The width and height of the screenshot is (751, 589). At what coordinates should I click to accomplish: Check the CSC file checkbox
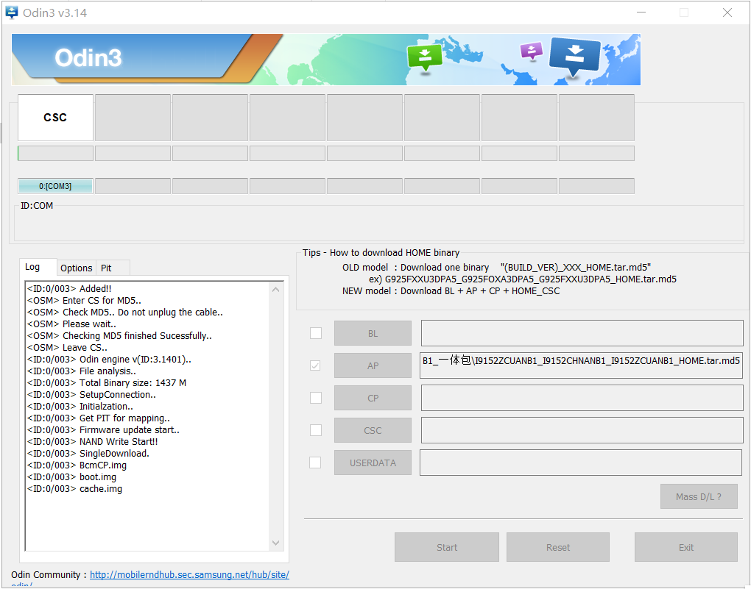pyautogui.click(x=316, y=430)
